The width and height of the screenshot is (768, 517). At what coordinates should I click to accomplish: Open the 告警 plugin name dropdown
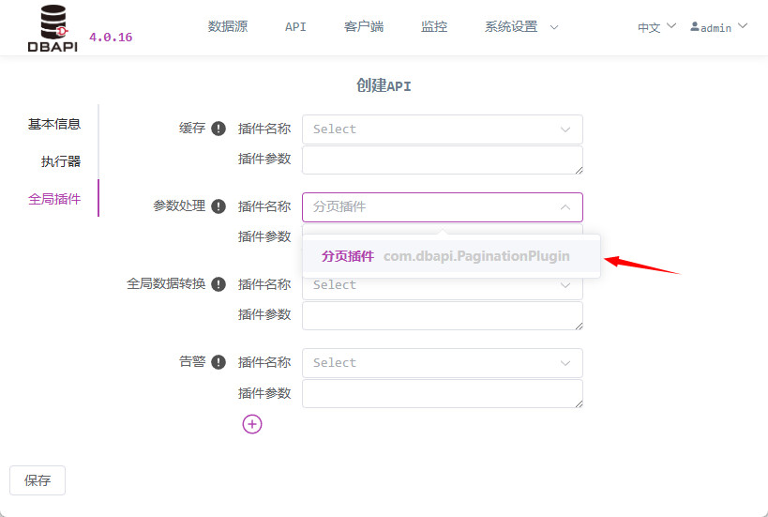443,363
